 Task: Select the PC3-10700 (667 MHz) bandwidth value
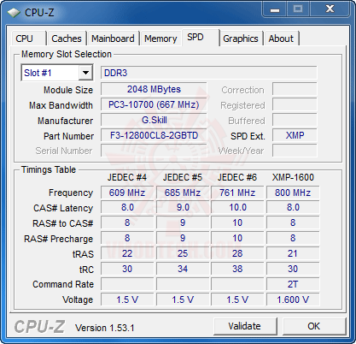(154, 104)
